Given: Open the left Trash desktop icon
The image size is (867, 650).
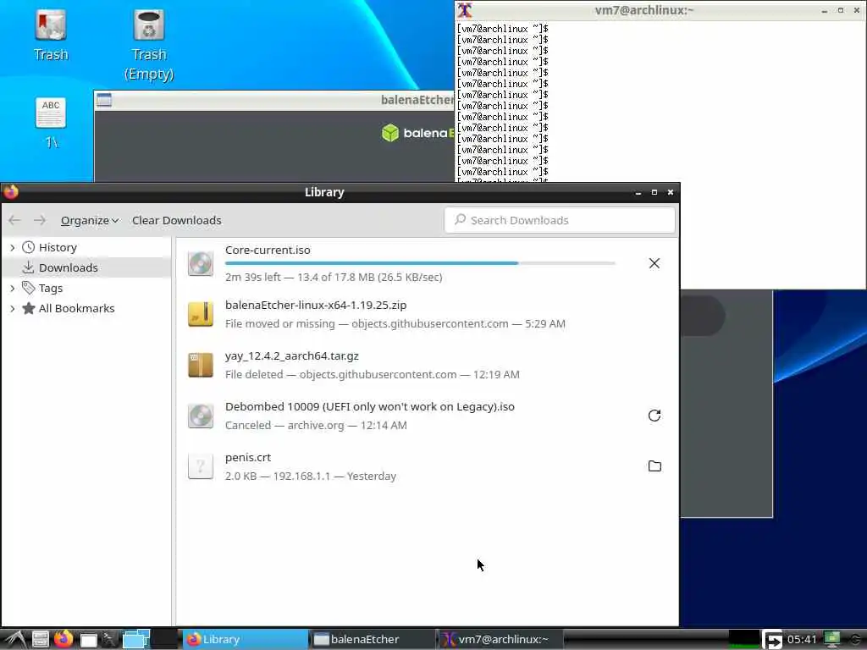Looking at the screenshot, I should point(50,25).
